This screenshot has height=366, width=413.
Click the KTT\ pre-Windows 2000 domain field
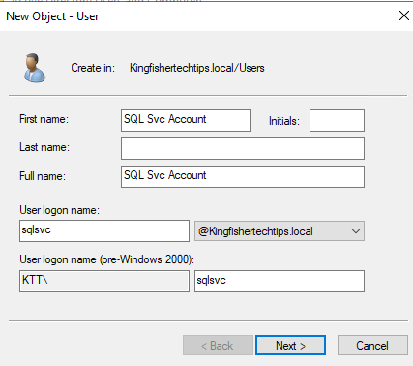point(104,281)
